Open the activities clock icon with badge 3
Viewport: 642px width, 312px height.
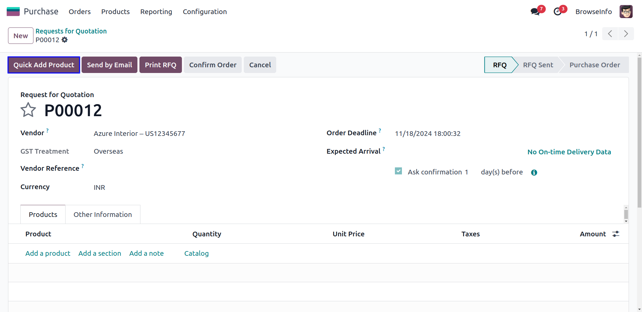557,12
